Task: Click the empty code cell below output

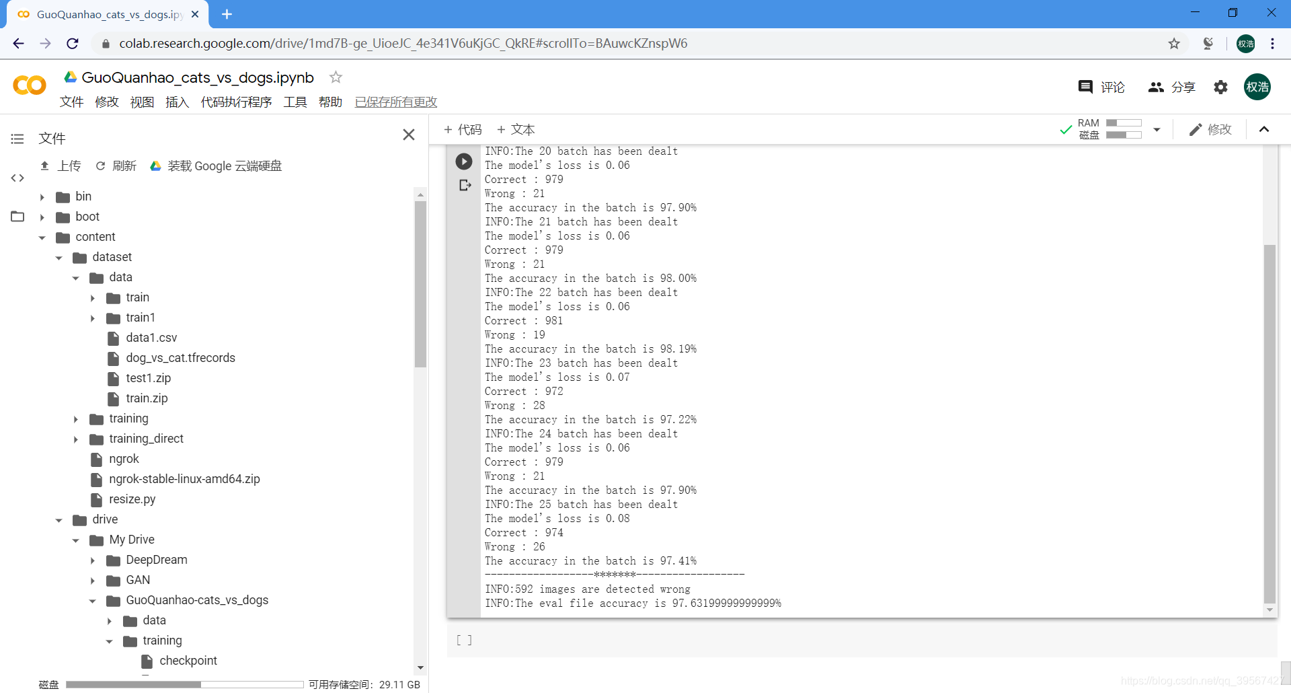Action: tap(862, 640)
